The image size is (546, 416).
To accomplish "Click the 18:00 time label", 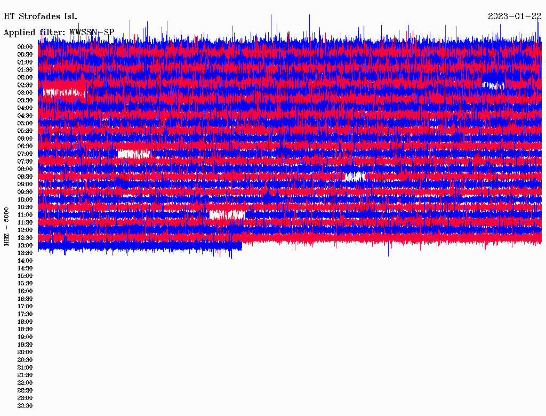I will [x=25, y=322].
